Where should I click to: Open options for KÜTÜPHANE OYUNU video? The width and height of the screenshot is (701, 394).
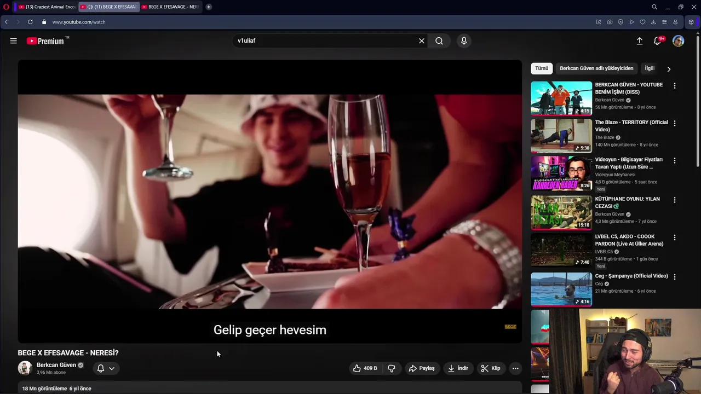(675, 200)
